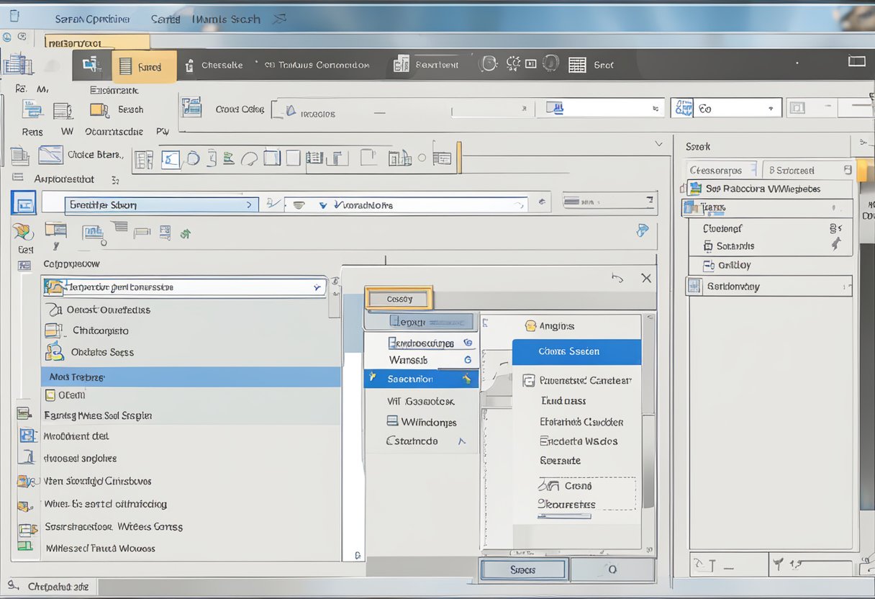Toggle the Pauenetstd Canetear checkbox
The image size is (875, 599).
pyautogui.click(x=529, y=381)
